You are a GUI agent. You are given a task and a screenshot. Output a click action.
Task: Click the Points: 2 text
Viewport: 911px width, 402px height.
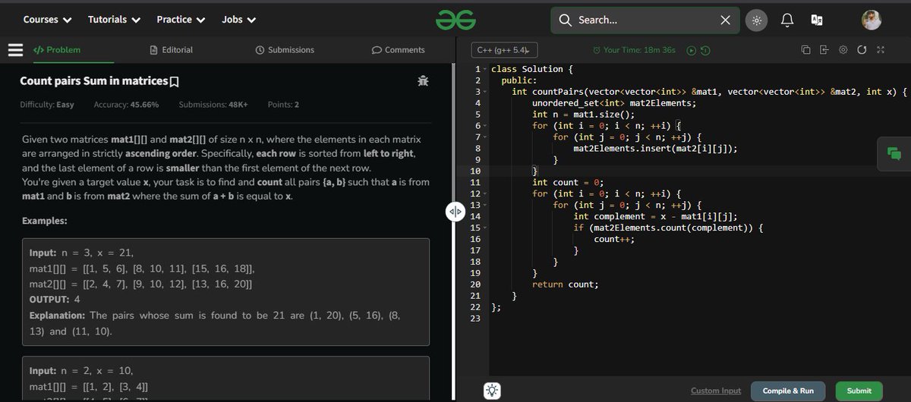283,105
